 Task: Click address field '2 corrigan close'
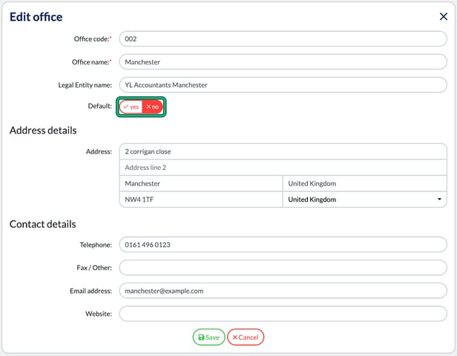coord(283,151)
